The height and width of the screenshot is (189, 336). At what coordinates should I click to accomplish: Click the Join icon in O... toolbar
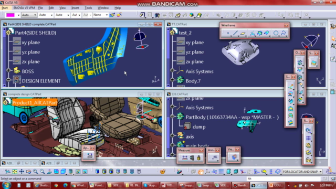point(300,62)
